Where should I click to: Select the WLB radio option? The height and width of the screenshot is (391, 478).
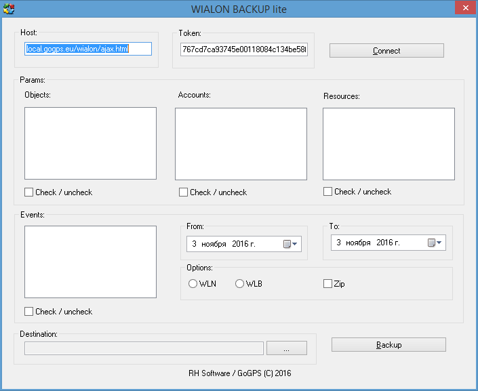(239, 284)
